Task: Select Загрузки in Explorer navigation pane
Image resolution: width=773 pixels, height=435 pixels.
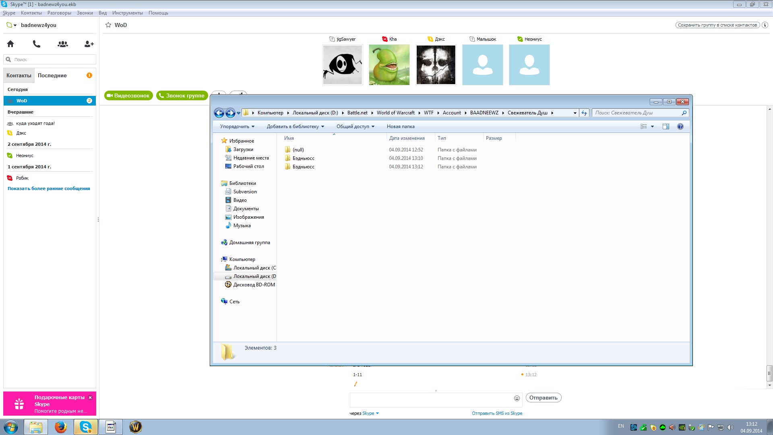Action: click(x=243, y=149)
